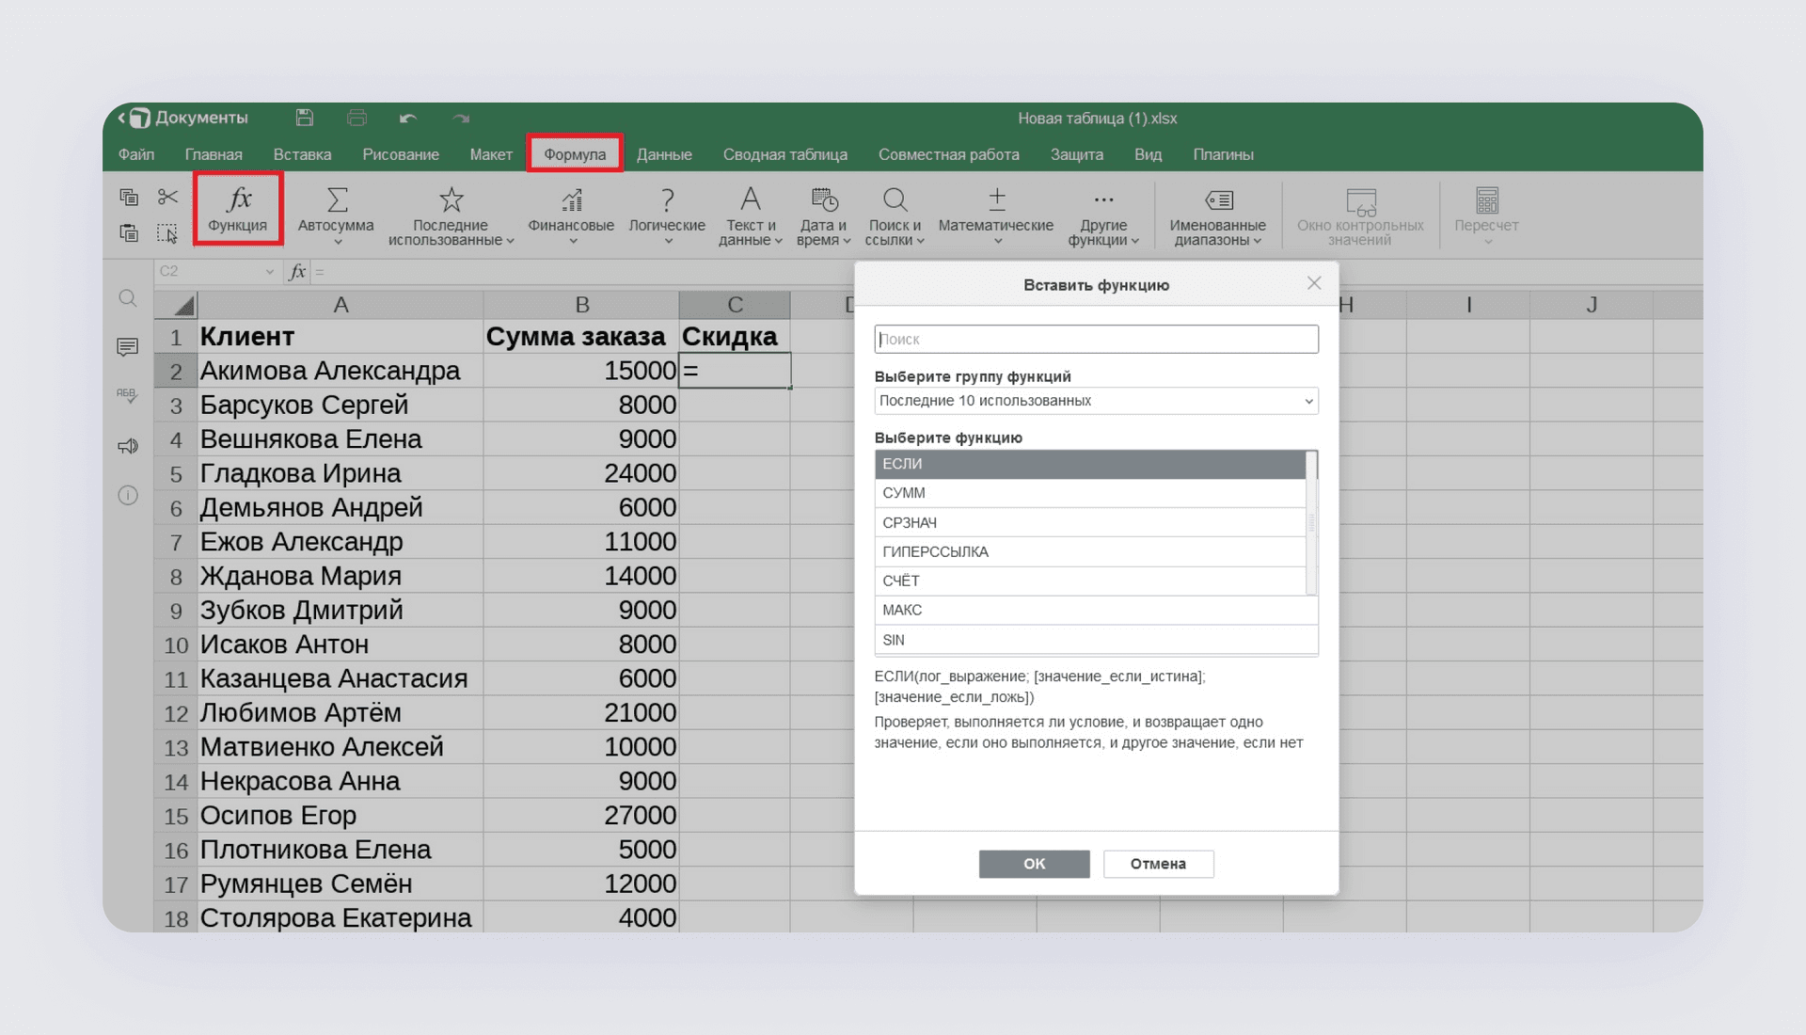Switch to the Вид tab

[1148, 154]
